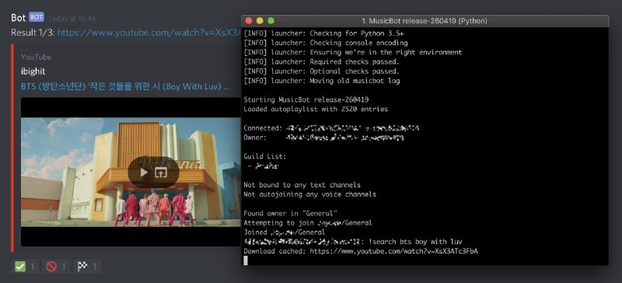Click the Download cached URL in terminal
The image size is (622, 283).
click(393, 251)
